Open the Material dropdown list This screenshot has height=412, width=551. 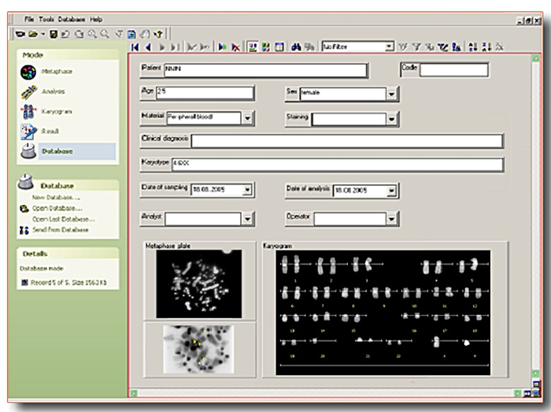pyautogui.click(x=247, y=118)
